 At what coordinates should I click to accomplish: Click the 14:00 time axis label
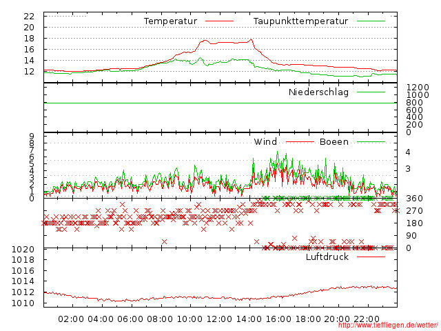(249, 319)
